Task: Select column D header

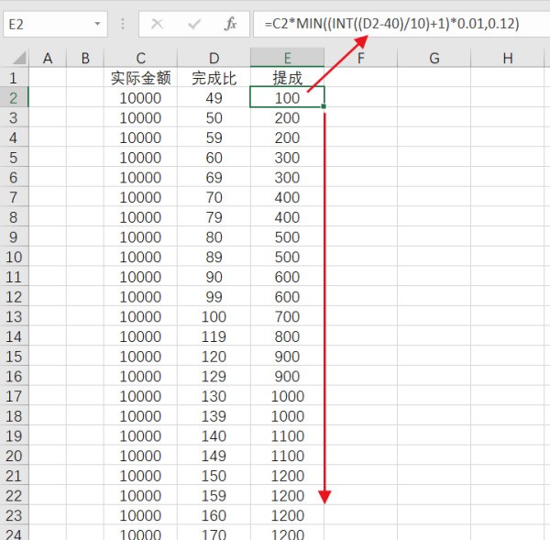Action: [x=214, y=59]
